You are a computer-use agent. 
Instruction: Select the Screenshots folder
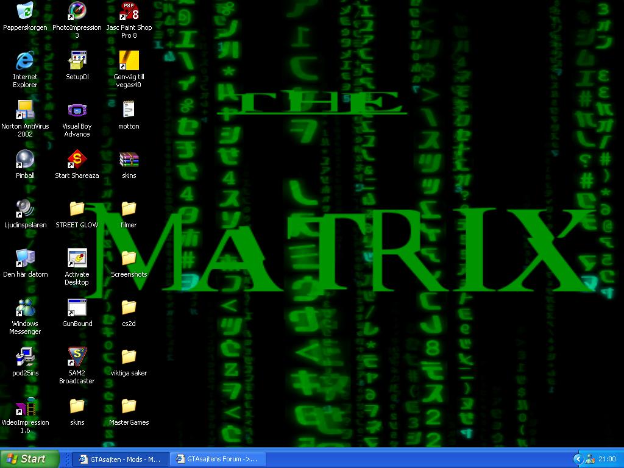click(129, 258)
